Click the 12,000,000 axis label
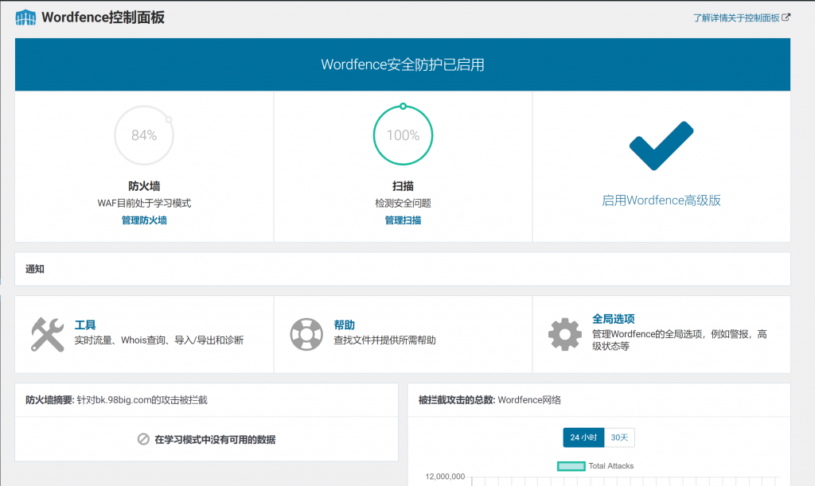The width and height of the screenshot is (815, 486). [x=445, y=476]
